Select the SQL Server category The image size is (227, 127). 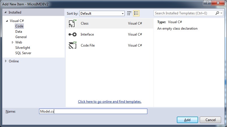pyautogui.click(x=23, y=53)
